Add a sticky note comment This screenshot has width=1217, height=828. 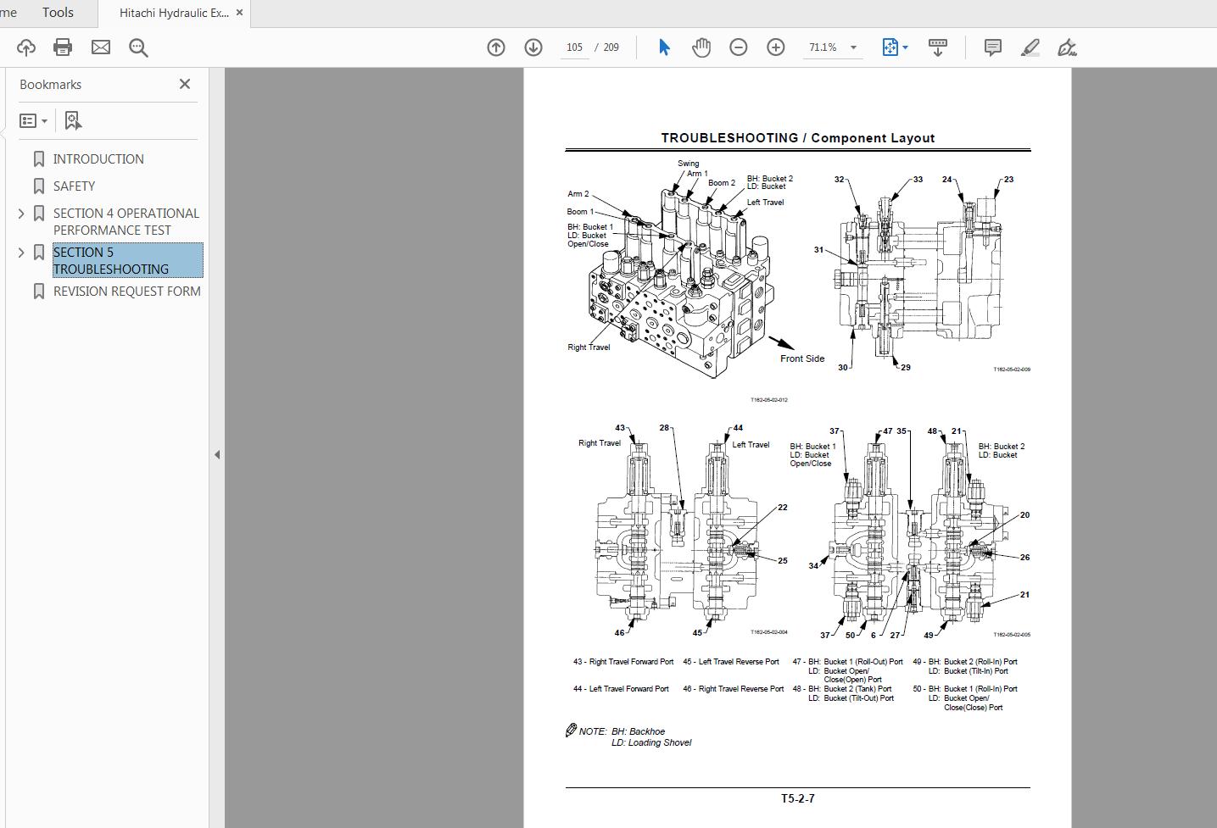click(x=991, y=47)
